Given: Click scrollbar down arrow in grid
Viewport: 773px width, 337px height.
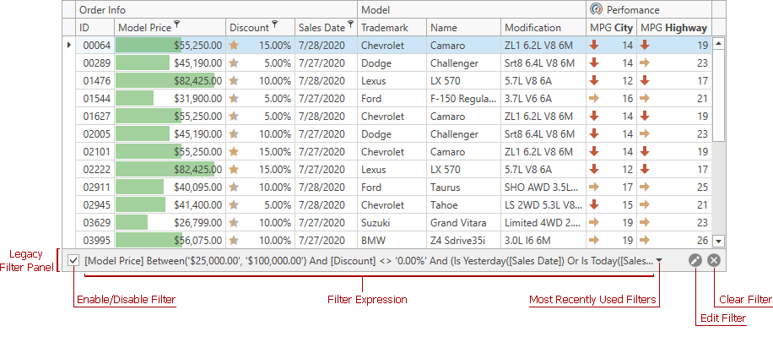Looking at the screenshot, I should pyautogui.click(x=719, y=242).
